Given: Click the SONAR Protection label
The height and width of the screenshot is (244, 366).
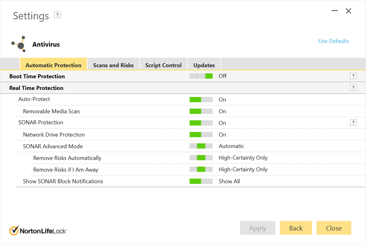Looking at the screenshot, I should click(x=41, y=122).
